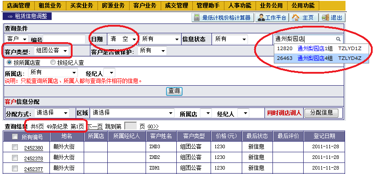Select suggestion 通州梨园店1组 TZLYD1Z
The height and width of the screenshot is (174, 374).
tap(321, 49)
